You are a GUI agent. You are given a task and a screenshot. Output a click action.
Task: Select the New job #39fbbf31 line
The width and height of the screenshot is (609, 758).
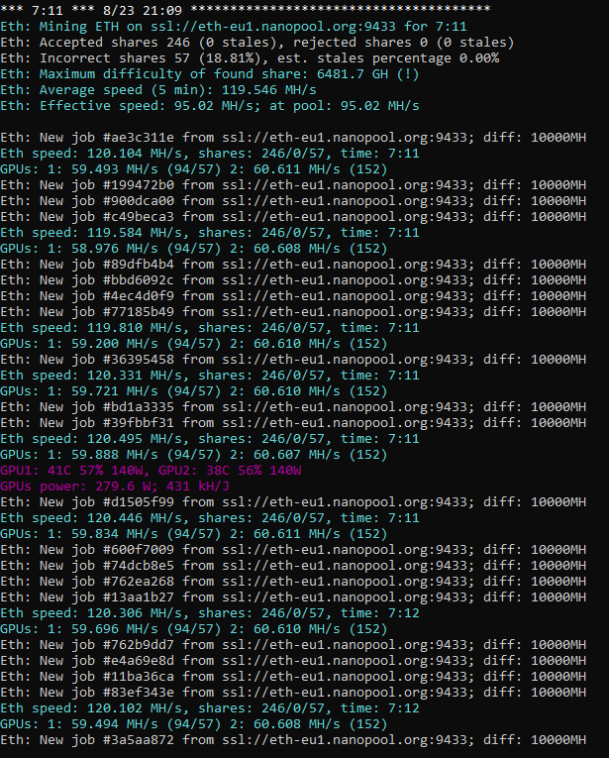[x=293, y=423]
